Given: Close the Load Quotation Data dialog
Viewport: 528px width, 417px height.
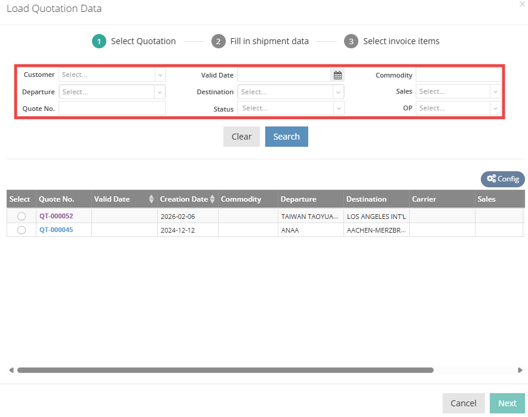Looking at the screenshot, I should pyautogui.click(x=523, y=4).
